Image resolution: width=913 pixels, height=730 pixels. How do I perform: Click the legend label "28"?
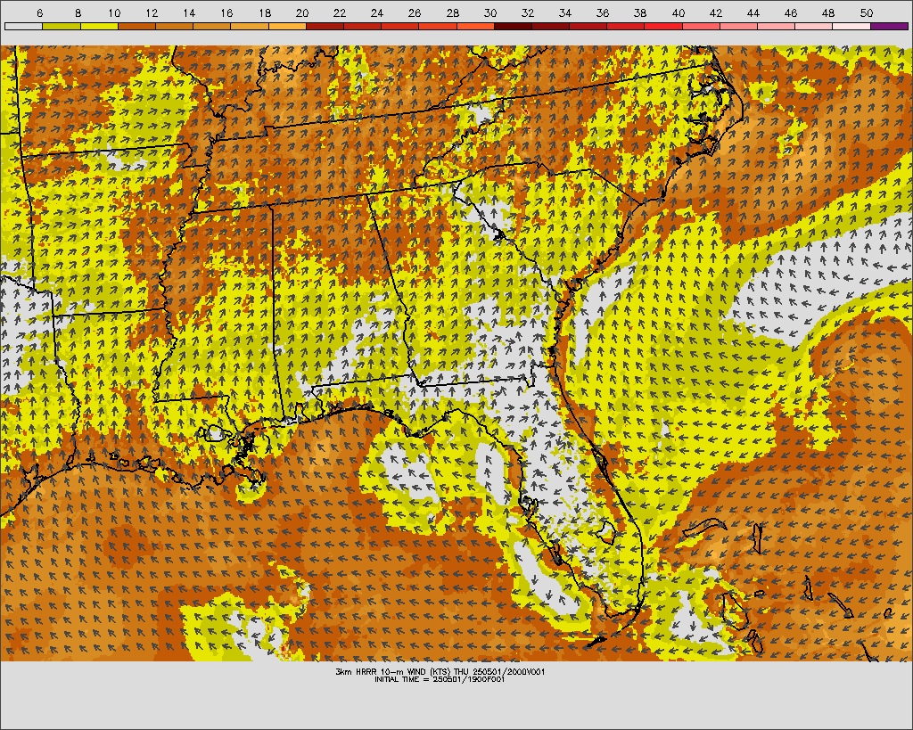coord(452,13)
